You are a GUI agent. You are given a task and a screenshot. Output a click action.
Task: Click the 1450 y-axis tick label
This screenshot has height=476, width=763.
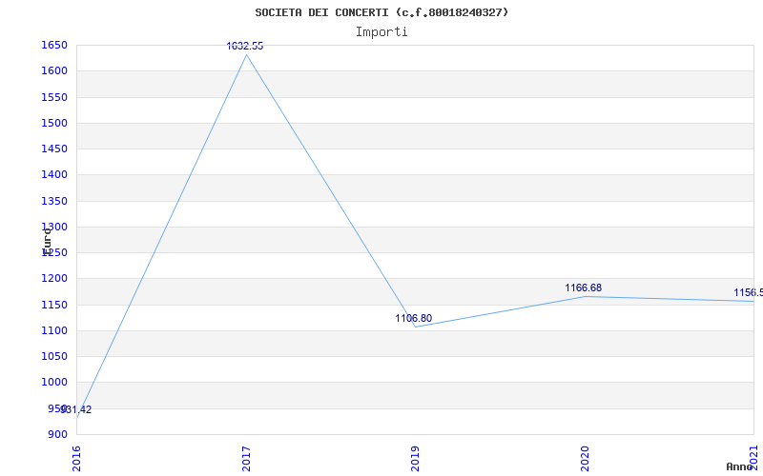tap(54, 149)
